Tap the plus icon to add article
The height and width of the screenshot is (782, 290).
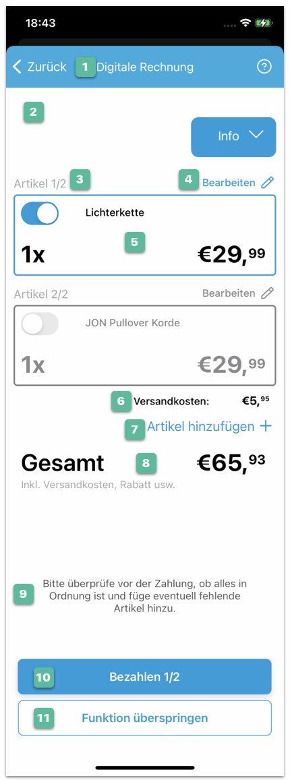pyautogui.click(x=266, y=426)
